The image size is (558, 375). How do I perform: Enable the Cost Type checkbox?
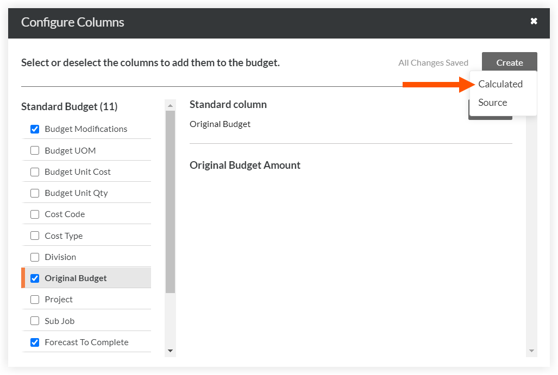pos(35,236)
